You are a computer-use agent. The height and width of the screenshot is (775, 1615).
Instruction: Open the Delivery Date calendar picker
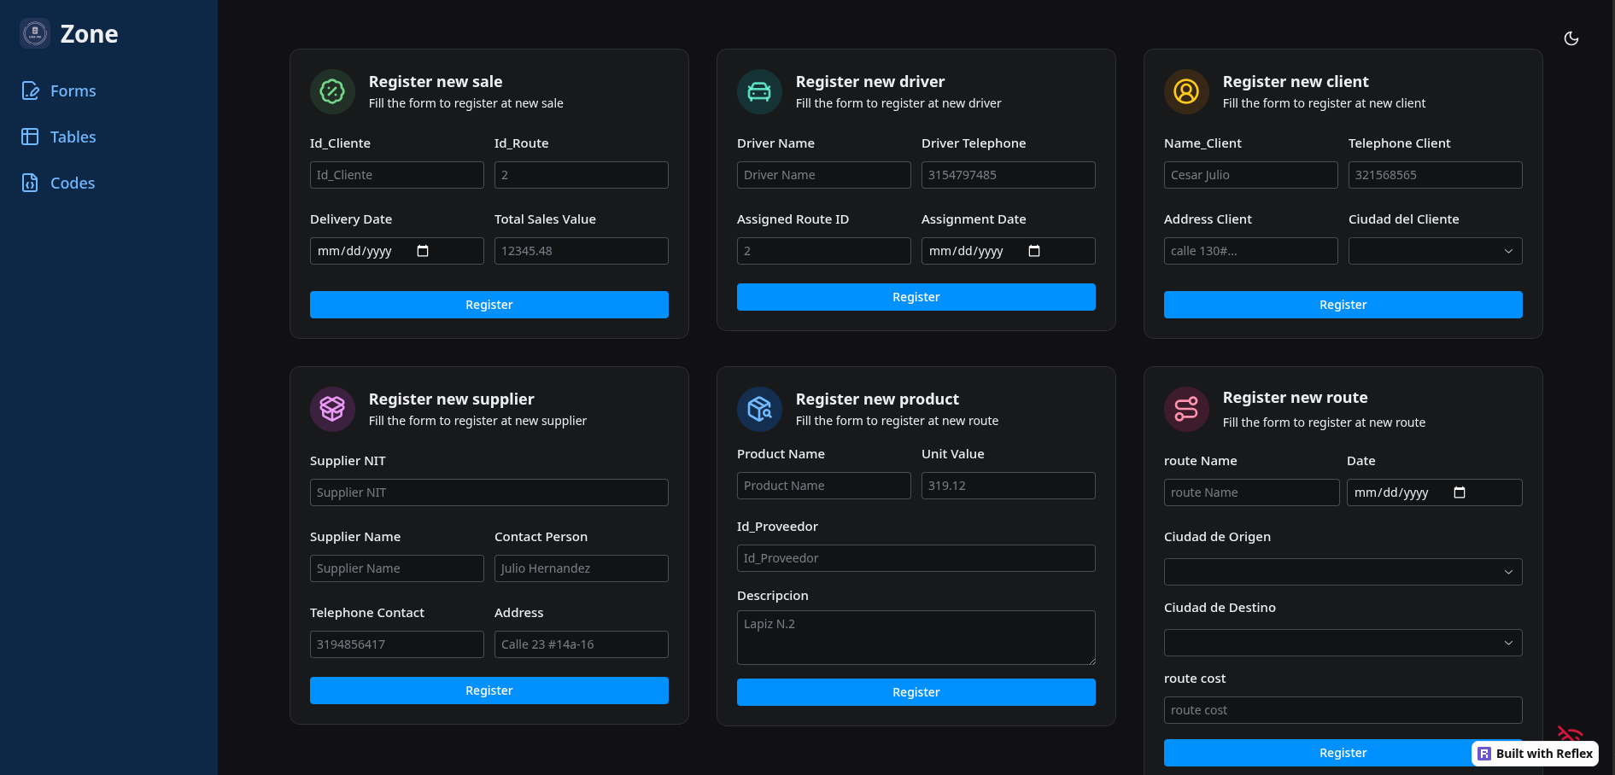(x=423, y=251)
